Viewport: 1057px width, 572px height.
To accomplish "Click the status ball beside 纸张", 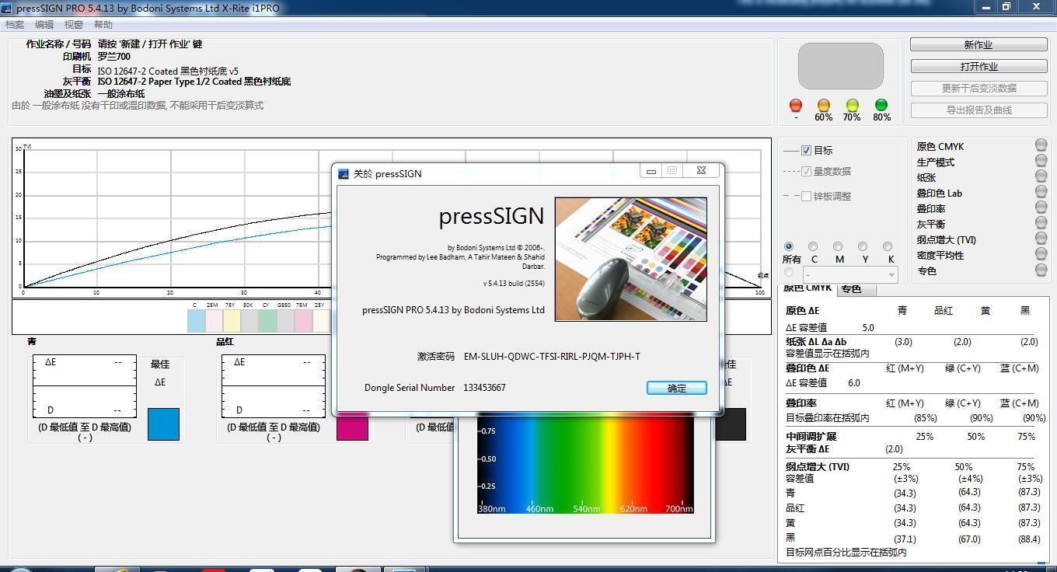I will [1041, 176].
